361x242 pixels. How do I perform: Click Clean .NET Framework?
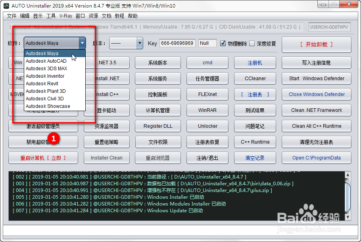(316, 110)
